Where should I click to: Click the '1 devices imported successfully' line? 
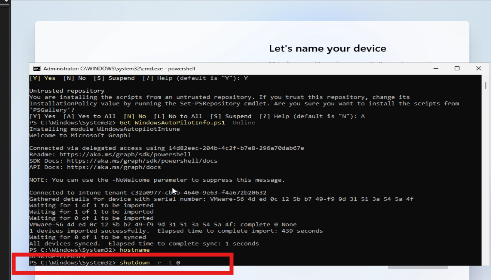89,231
